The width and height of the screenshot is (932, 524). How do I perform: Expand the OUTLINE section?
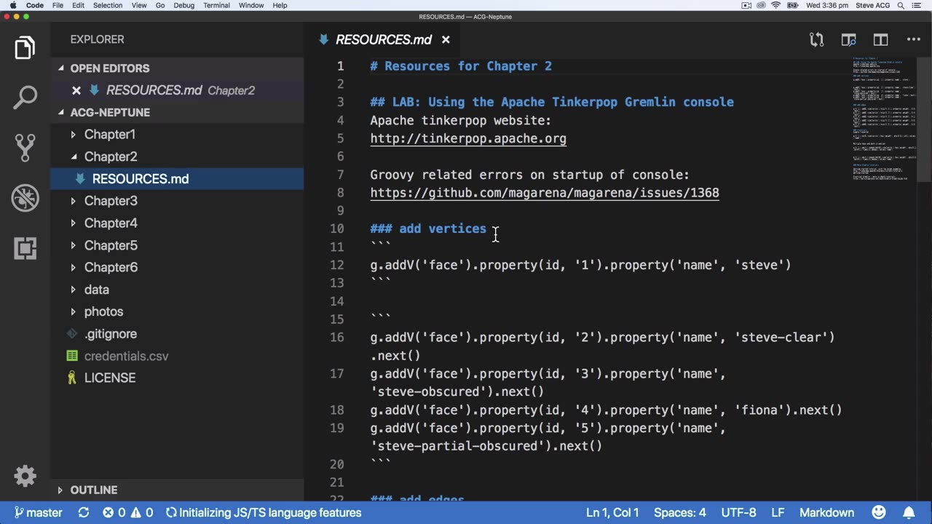pos(94,490)
